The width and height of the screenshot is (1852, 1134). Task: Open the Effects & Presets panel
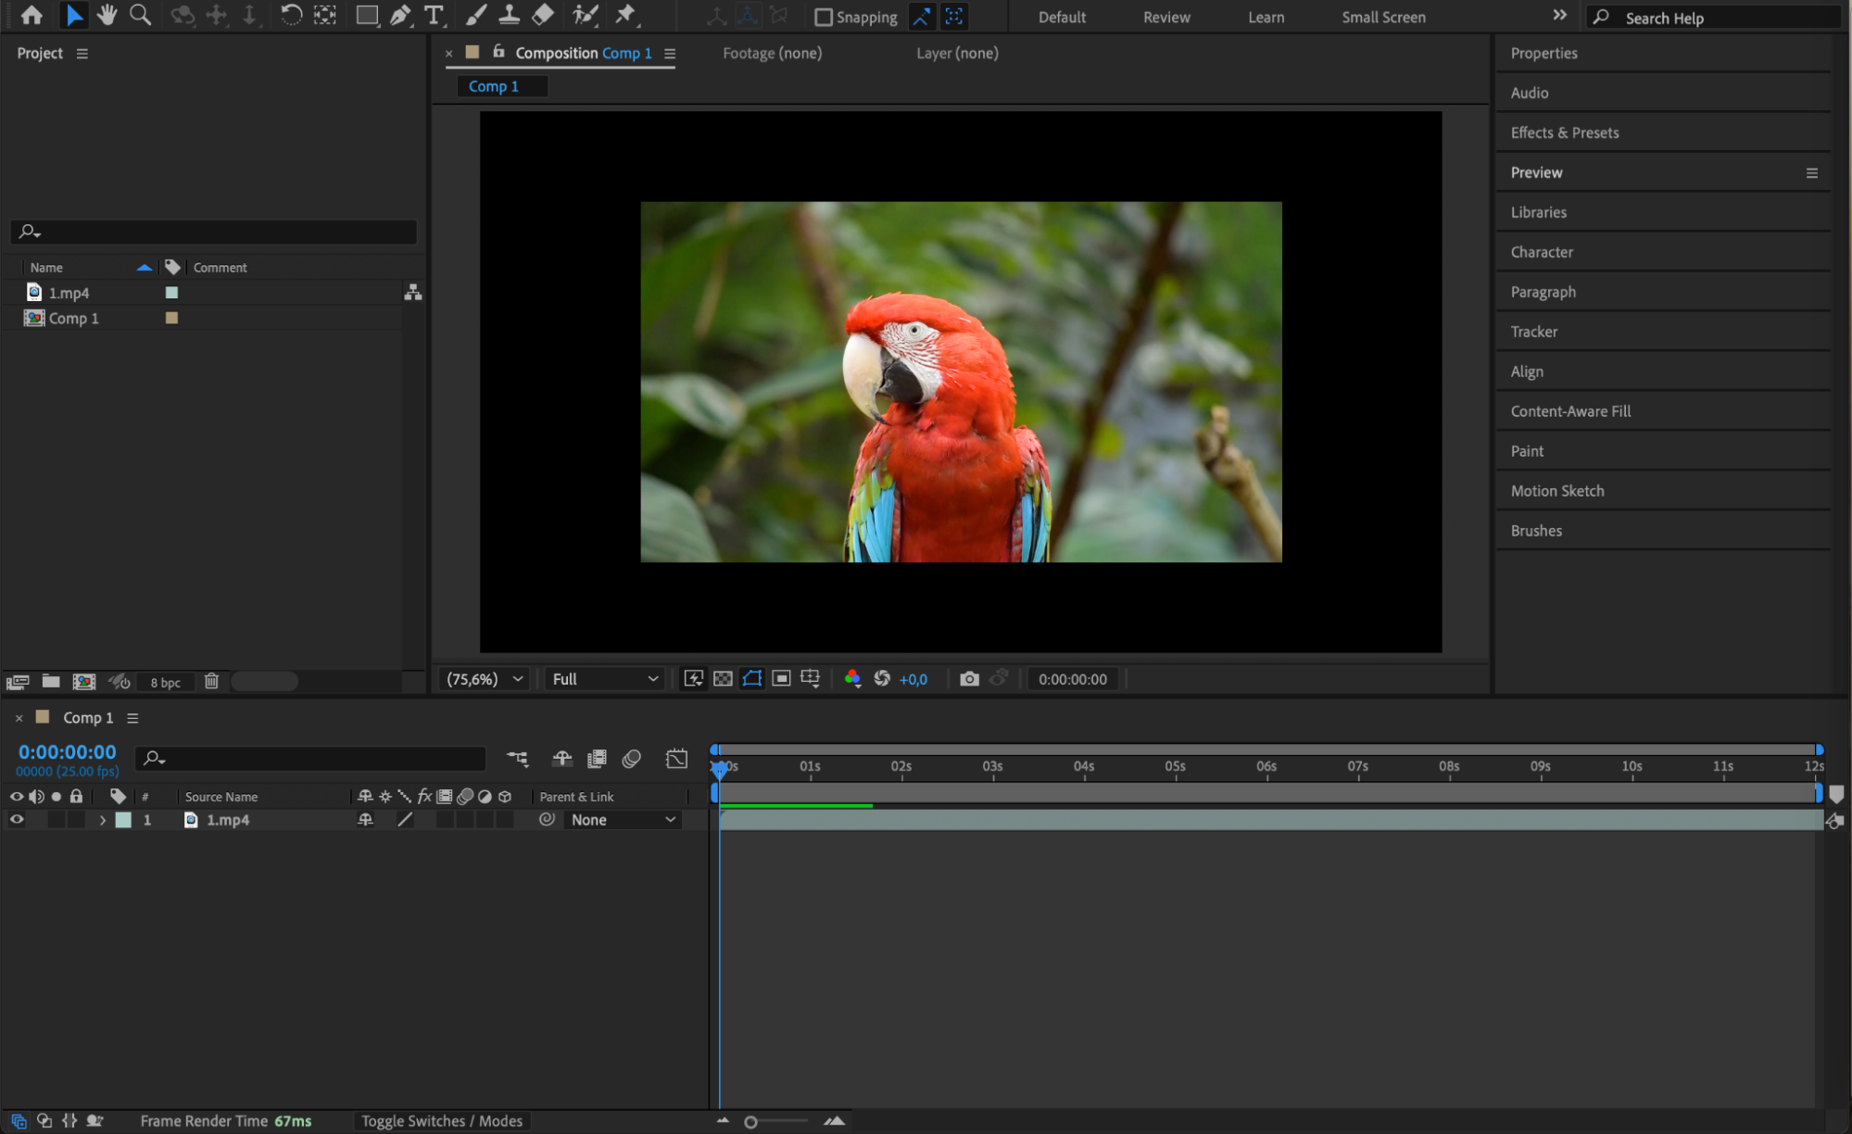1564,132
